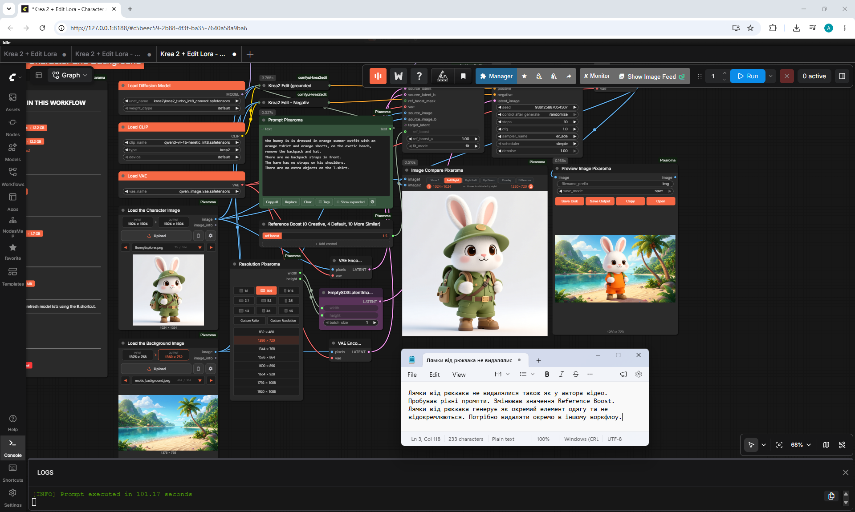The width and height of the screenshot is (855, 512).
Task: Open the H1 heading dropdown in Notepad
Action: tap(502, 374)
